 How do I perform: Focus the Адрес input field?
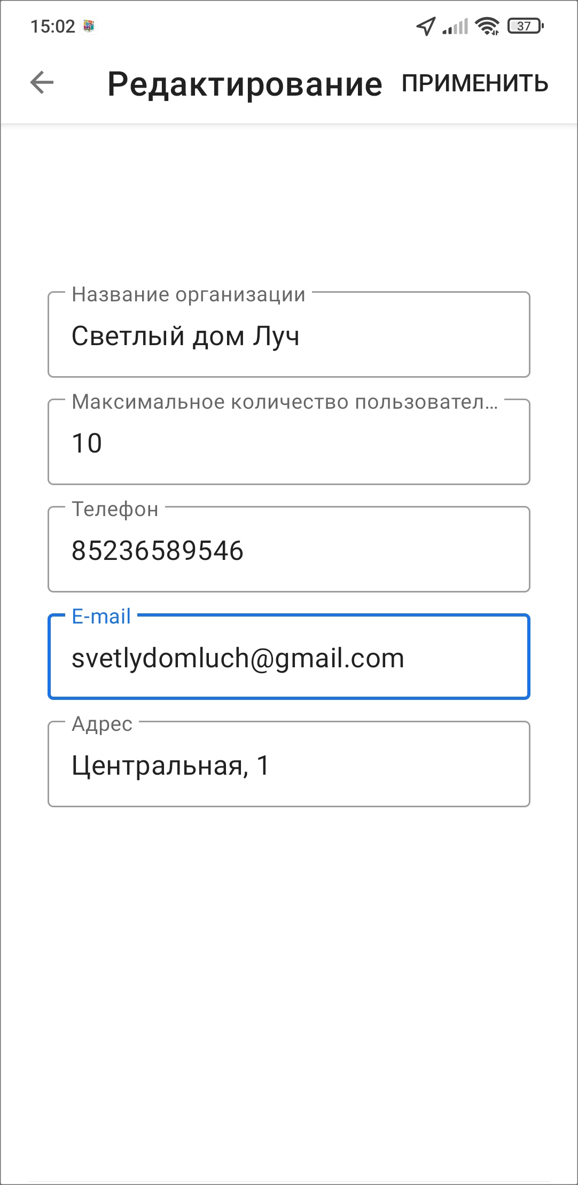click(288, 766)
